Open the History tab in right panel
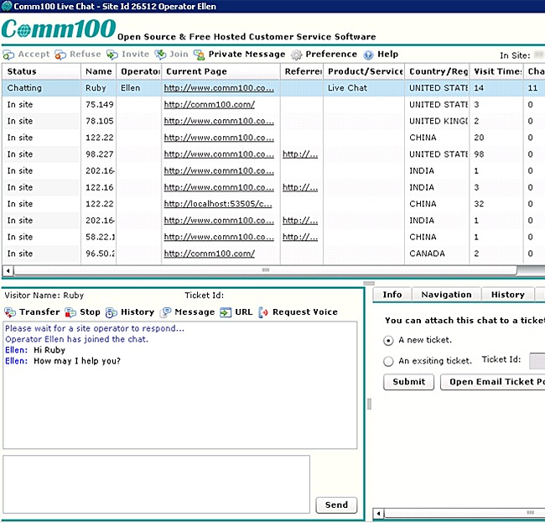The width and height of the screenshot is (545, 523). 507,295
